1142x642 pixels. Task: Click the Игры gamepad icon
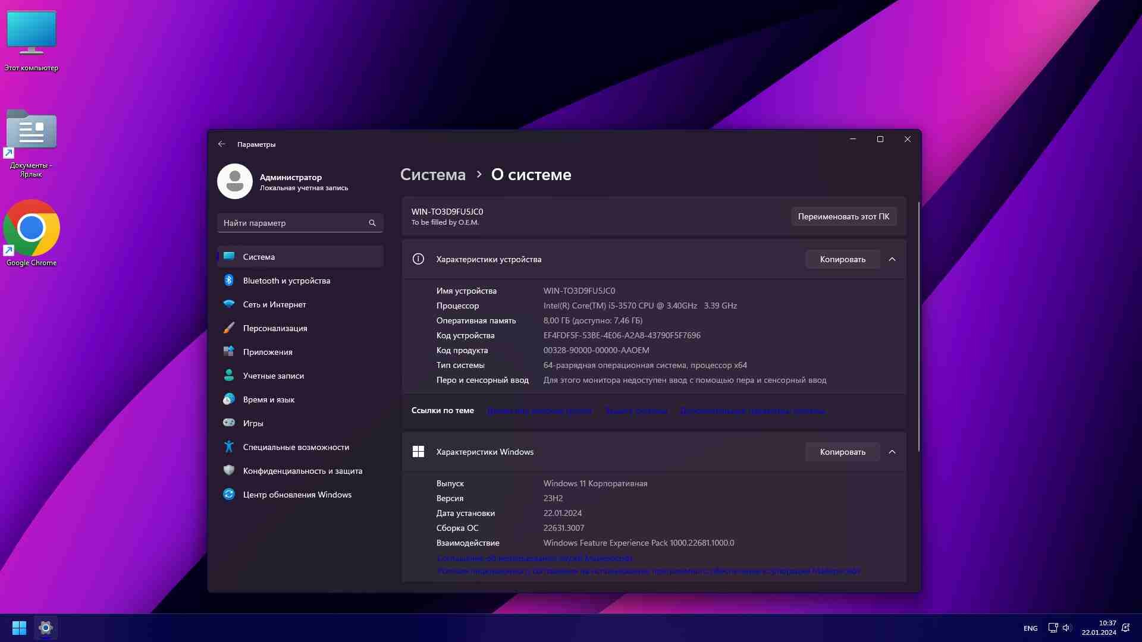tap(229, 423)
